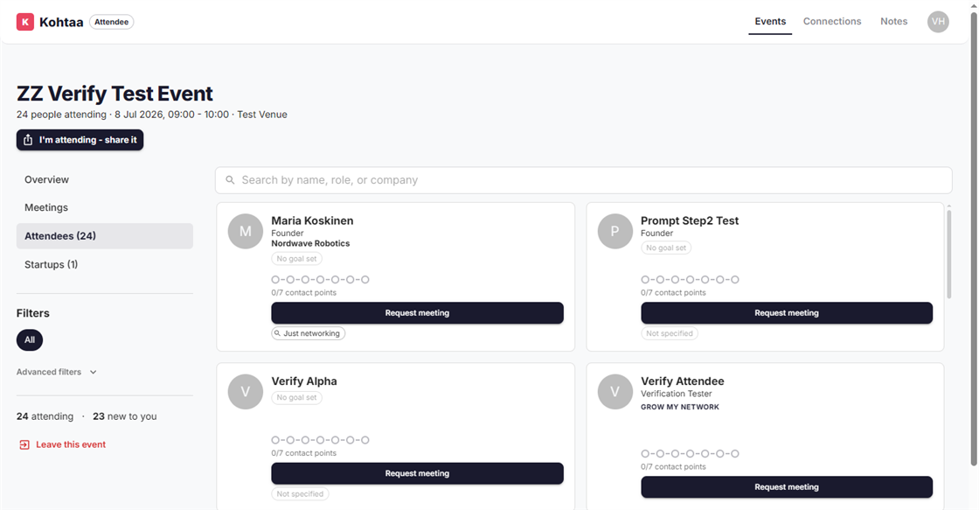Click Maria Koskinen's avatar
Screen dimensions: 979x510
coord(246,231)
